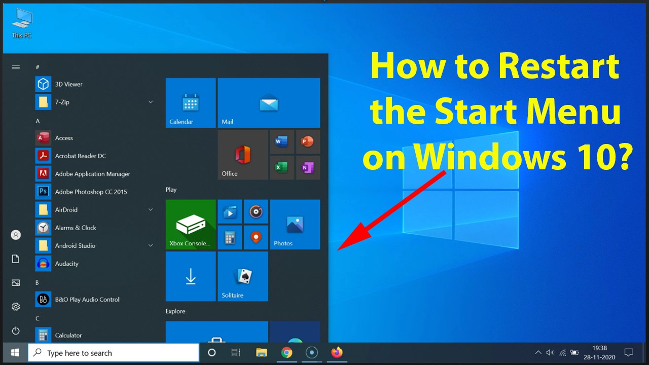Launch the Solitaire tile
Screen dimensions: 649x365
[x=243, y=276]
